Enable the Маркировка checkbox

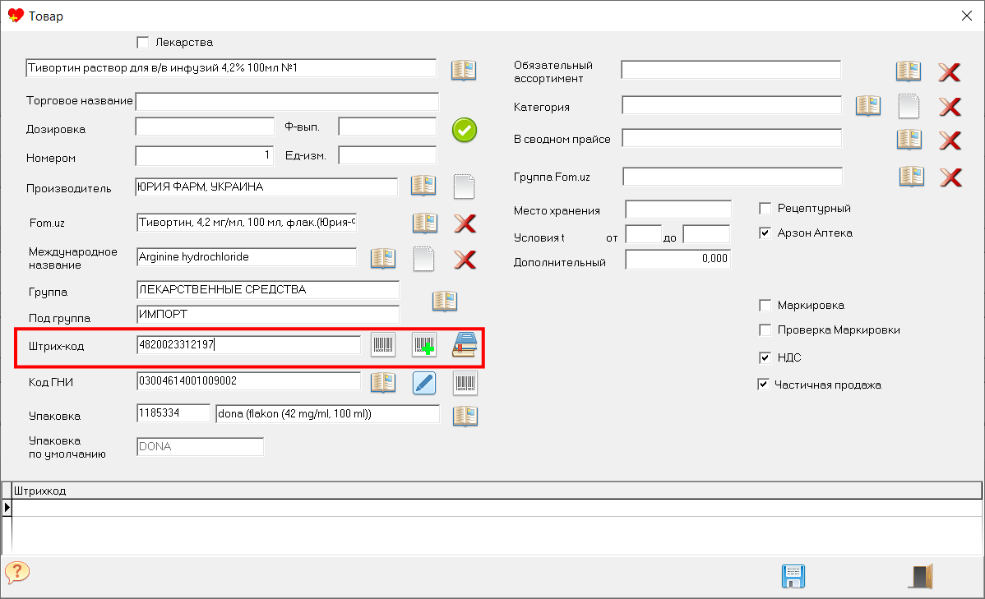pos(765,305)
